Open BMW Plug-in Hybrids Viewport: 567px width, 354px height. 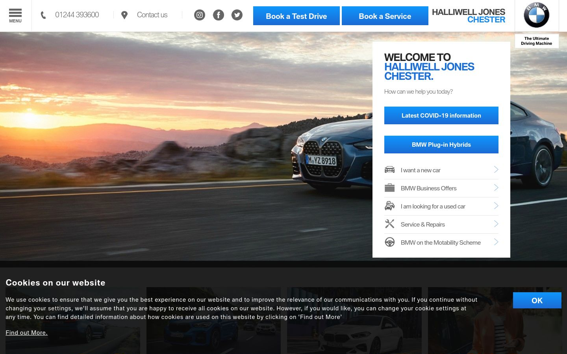(x=441, y=144)
